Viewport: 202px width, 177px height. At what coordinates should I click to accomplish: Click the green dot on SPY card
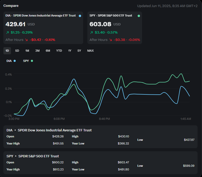pyautogui.click(x=139, y=16)
